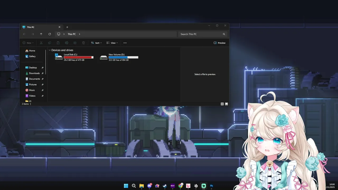The image size is (338, 190).
Task: Unpin Pictures using its pin icon
Action: pyautogui.click(x=43, y=84)
